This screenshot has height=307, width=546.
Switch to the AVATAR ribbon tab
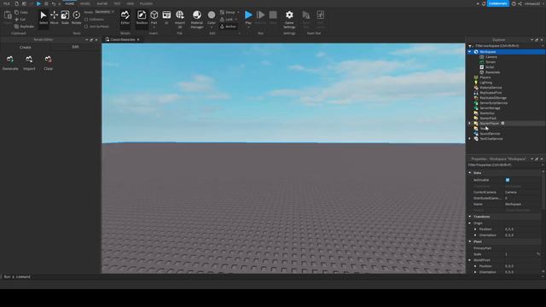102,3
